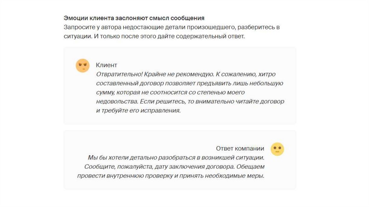Click the word "Обещаем" in the company reply
The image size is (369, 207).
(251, 167)
